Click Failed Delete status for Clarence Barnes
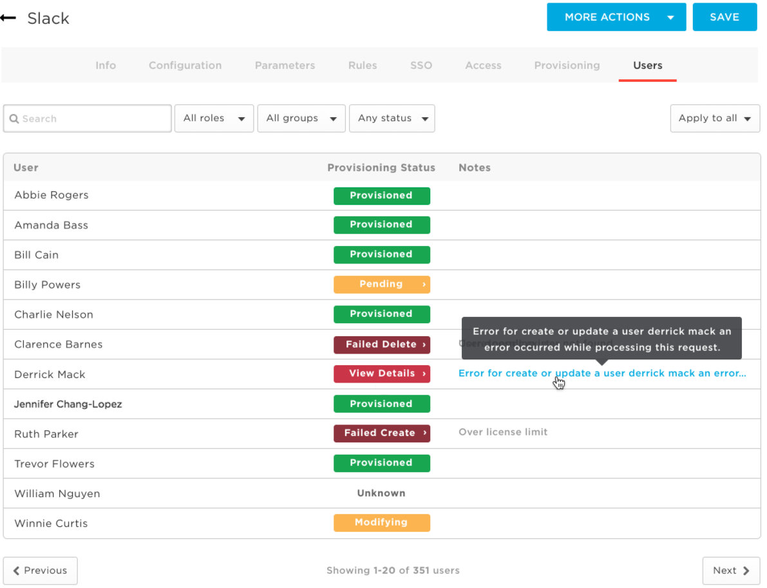The width and height of the screenshot is (767, 588). (x=381, y=345)
